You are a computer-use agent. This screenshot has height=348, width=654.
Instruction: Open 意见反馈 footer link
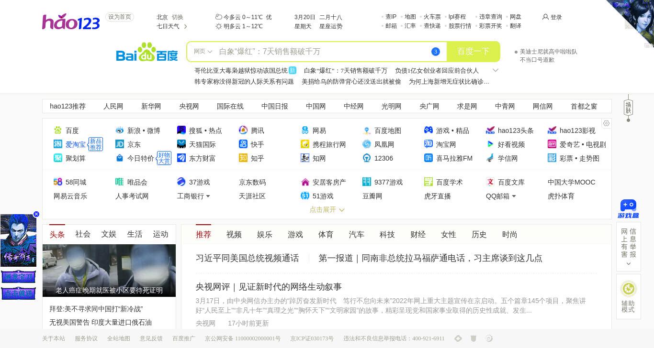[151, 338]
